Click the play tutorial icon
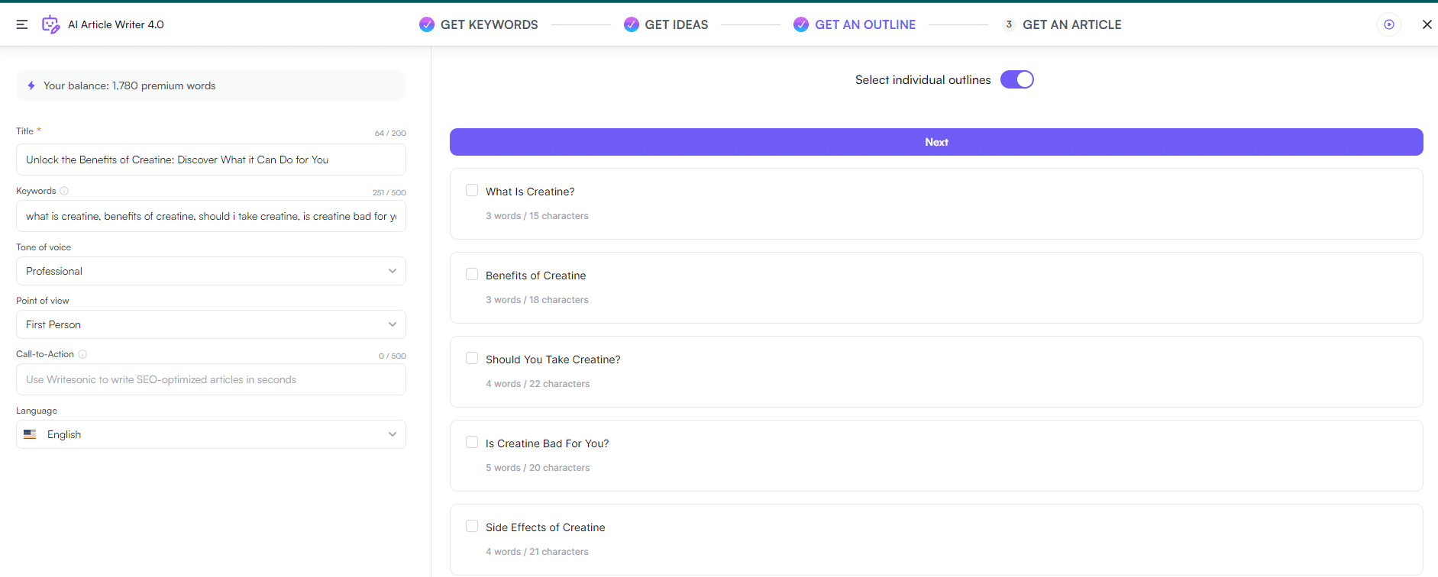Screen dimensions: 1438x577 pos(1389,24)
